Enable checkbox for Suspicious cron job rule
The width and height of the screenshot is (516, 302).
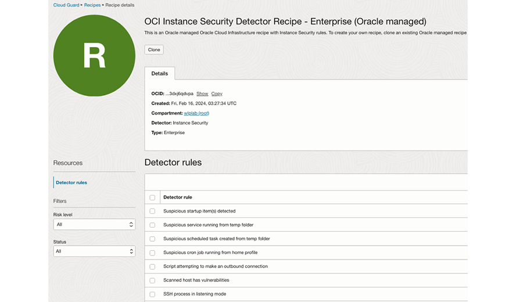[x=152, y=253]
